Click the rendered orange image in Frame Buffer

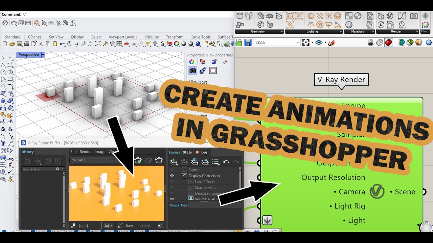(117, 193)
